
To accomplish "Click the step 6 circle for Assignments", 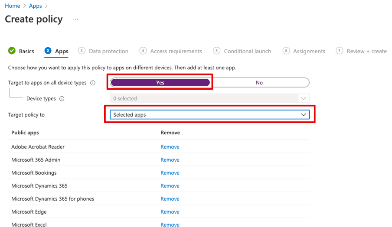I will (x=286, y=51).
